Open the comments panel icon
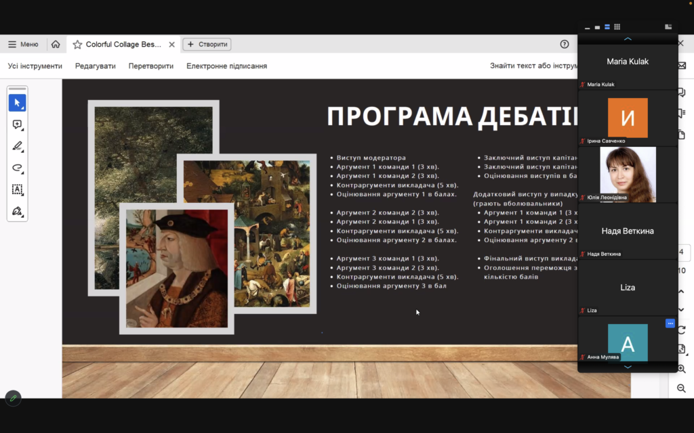694x433 pixels. [682, 93]
